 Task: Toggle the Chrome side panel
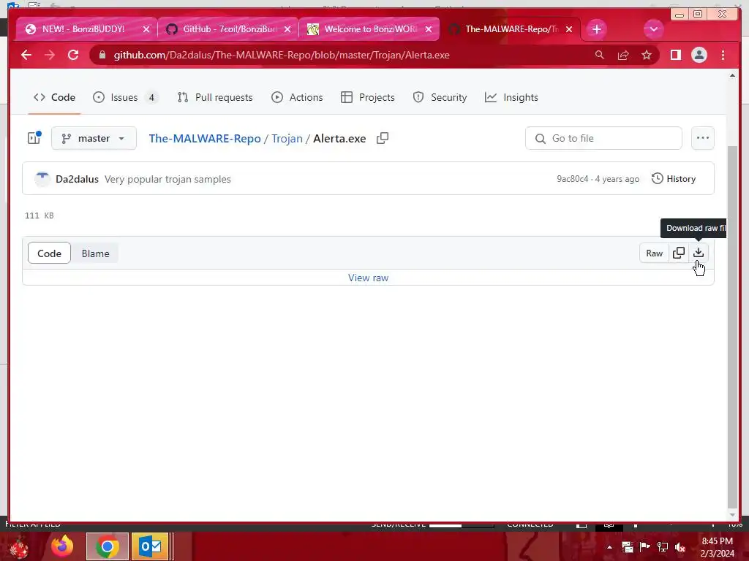(x=675, y=55)
